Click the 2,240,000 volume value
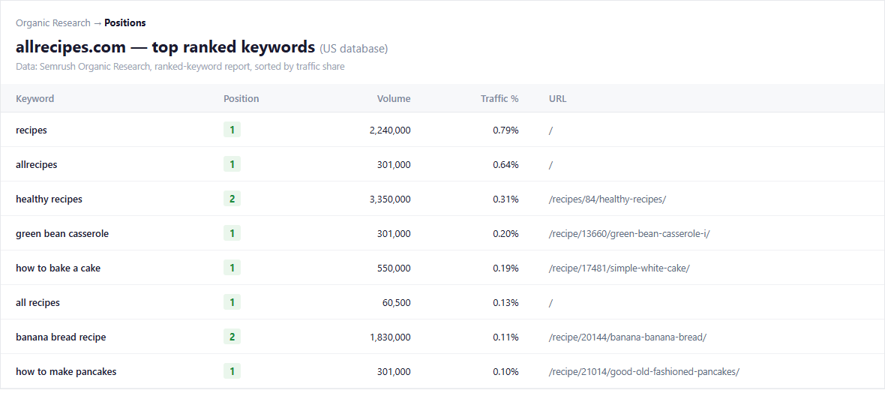This screenshot has width=885, height=420. pyautogui.click(x=390, y=130)
